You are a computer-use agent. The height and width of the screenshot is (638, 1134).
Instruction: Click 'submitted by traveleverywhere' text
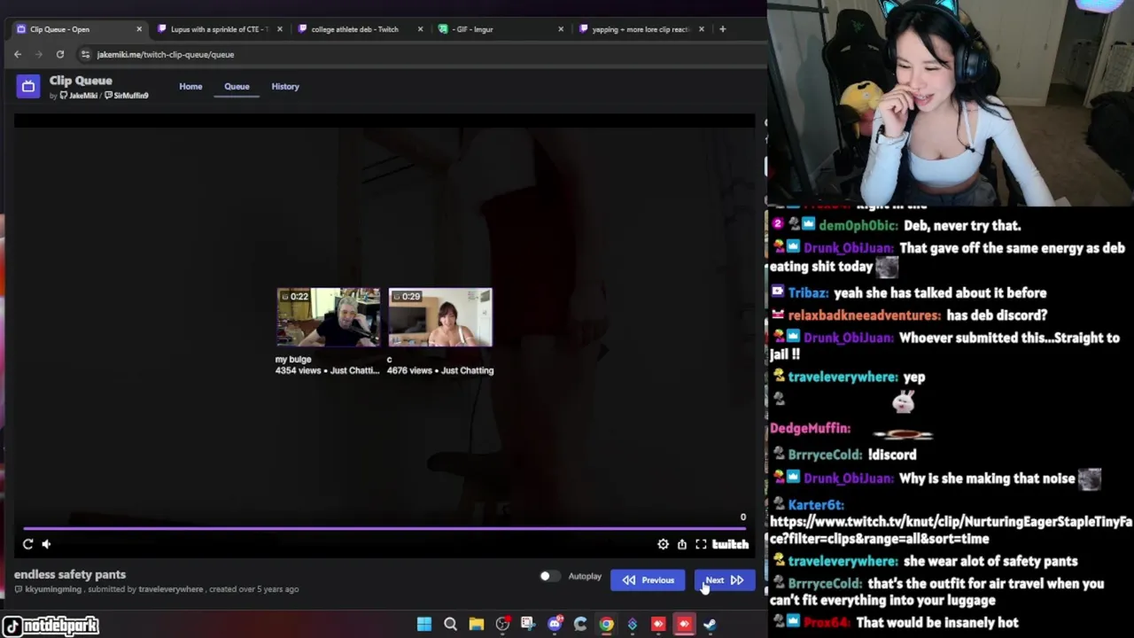coord(145,589)
